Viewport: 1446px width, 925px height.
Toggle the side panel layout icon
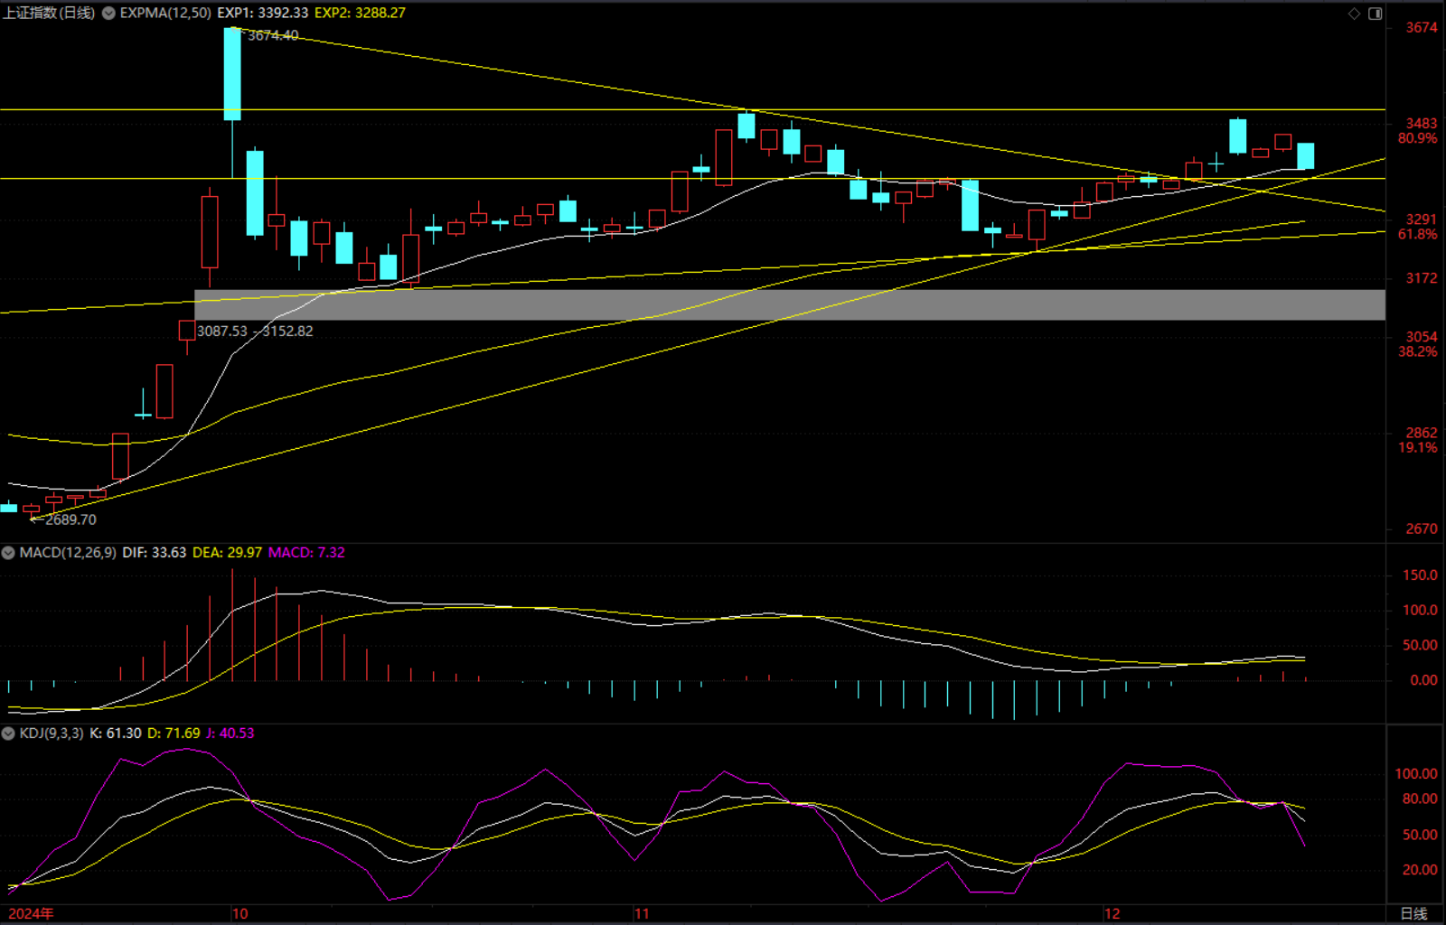1375,14
